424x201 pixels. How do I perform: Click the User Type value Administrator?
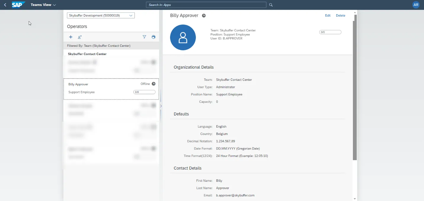tap(225, 87)
